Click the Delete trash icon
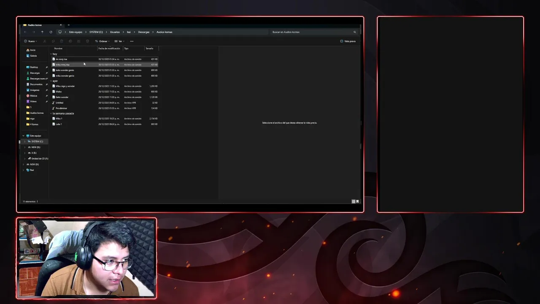The width and height of the screenshot is (540, 304). click(87, 41)
